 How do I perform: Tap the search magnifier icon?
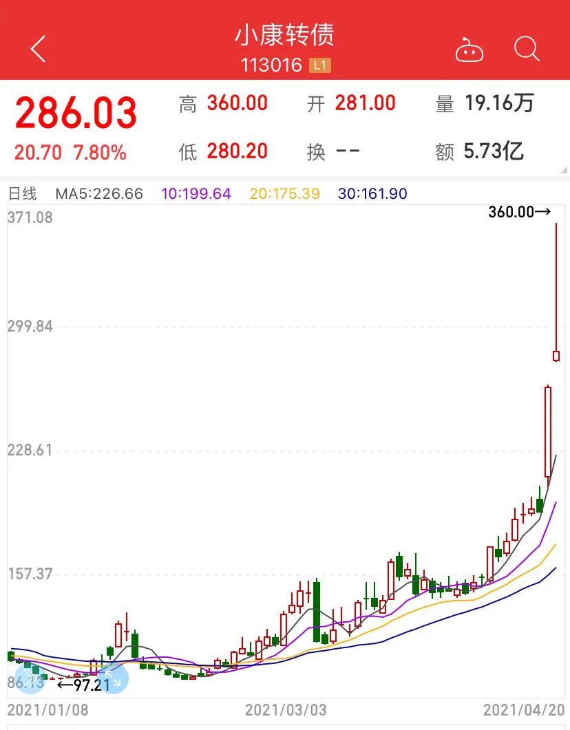click(527, 49)
